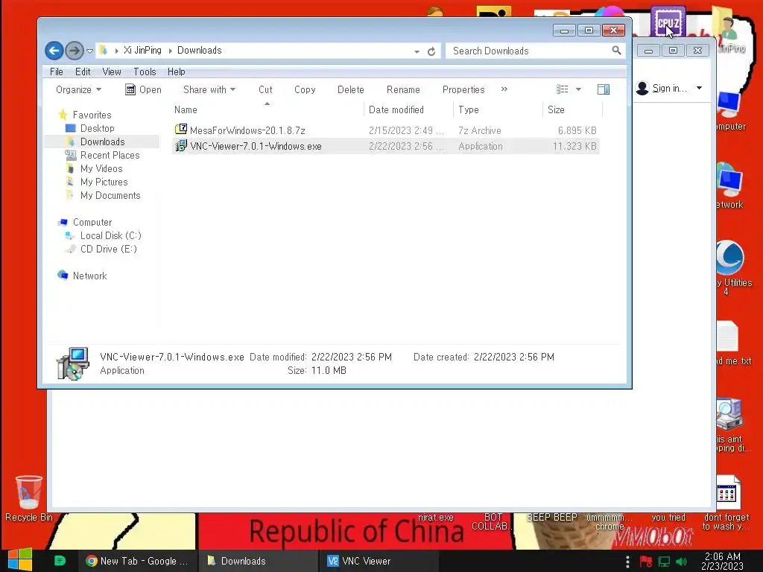Click the Open toolbar button
Image resolution: width=763 pixels, height=572 pixels.
coord(143,89)
